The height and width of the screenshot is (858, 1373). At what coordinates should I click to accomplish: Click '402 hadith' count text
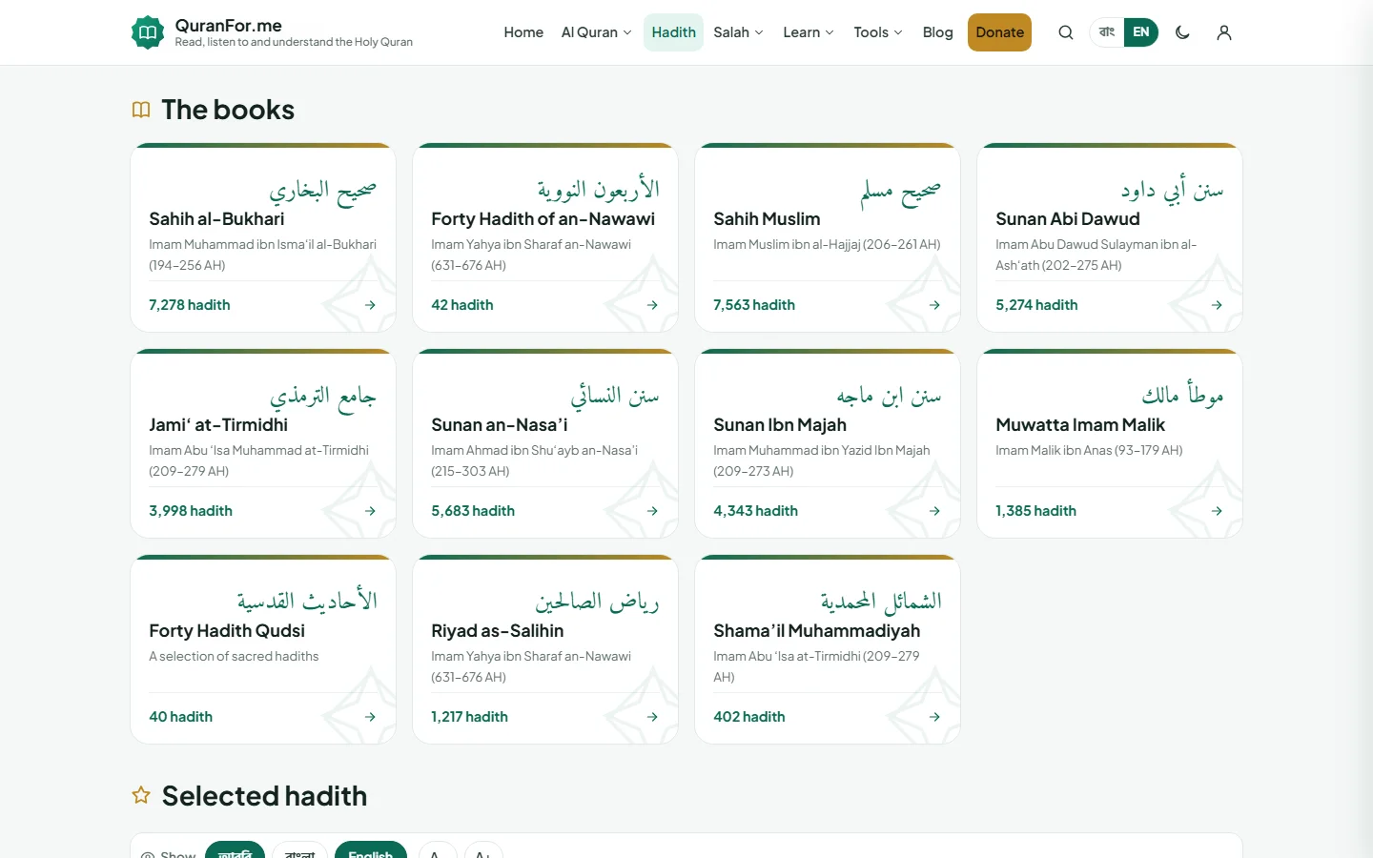tap(749, 717)
